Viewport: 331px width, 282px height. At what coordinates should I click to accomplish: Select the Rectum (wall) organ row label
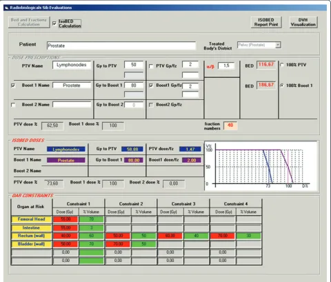click(x=32, y=236)
